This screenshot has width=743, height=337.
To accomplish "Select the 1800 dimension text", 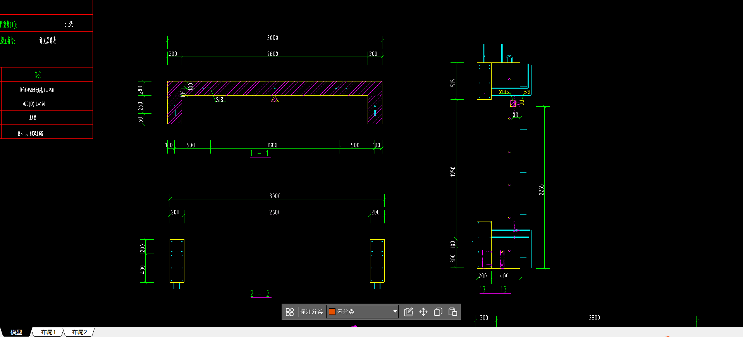I will [x=272, y=145].
